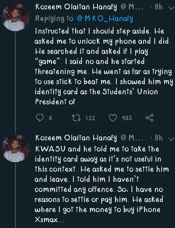Click the author name above 'Replying to'
The height and width of the screenshot is (228, 175).
[77, 8]
